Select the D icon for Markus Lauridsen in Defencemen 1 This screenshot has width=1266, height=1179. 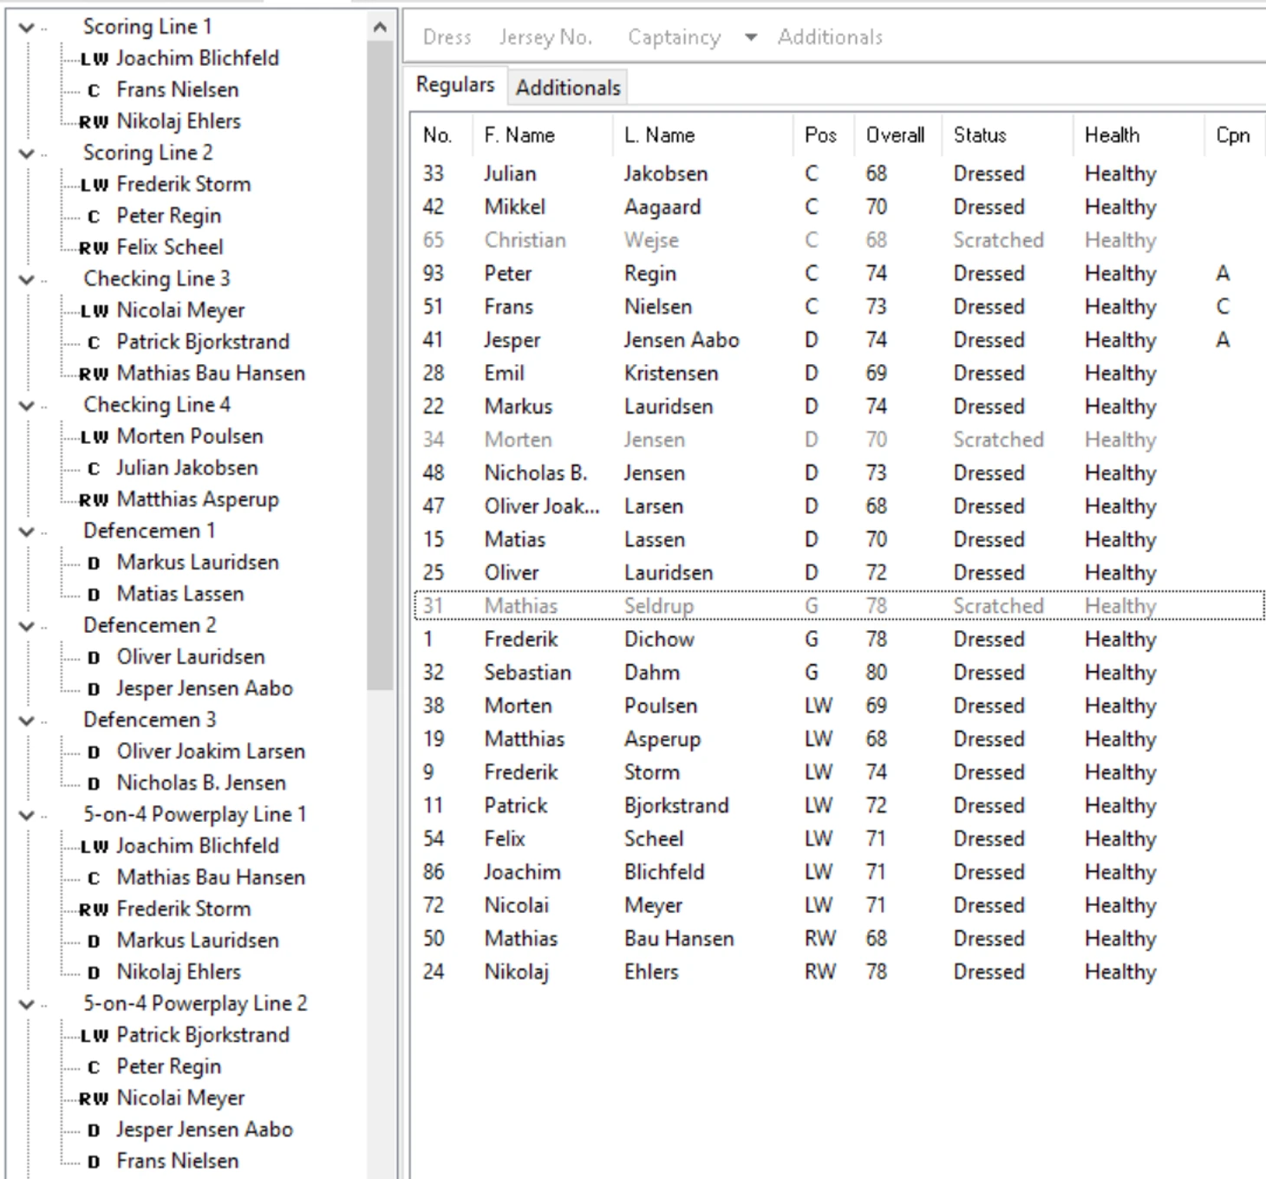point(94,563)
